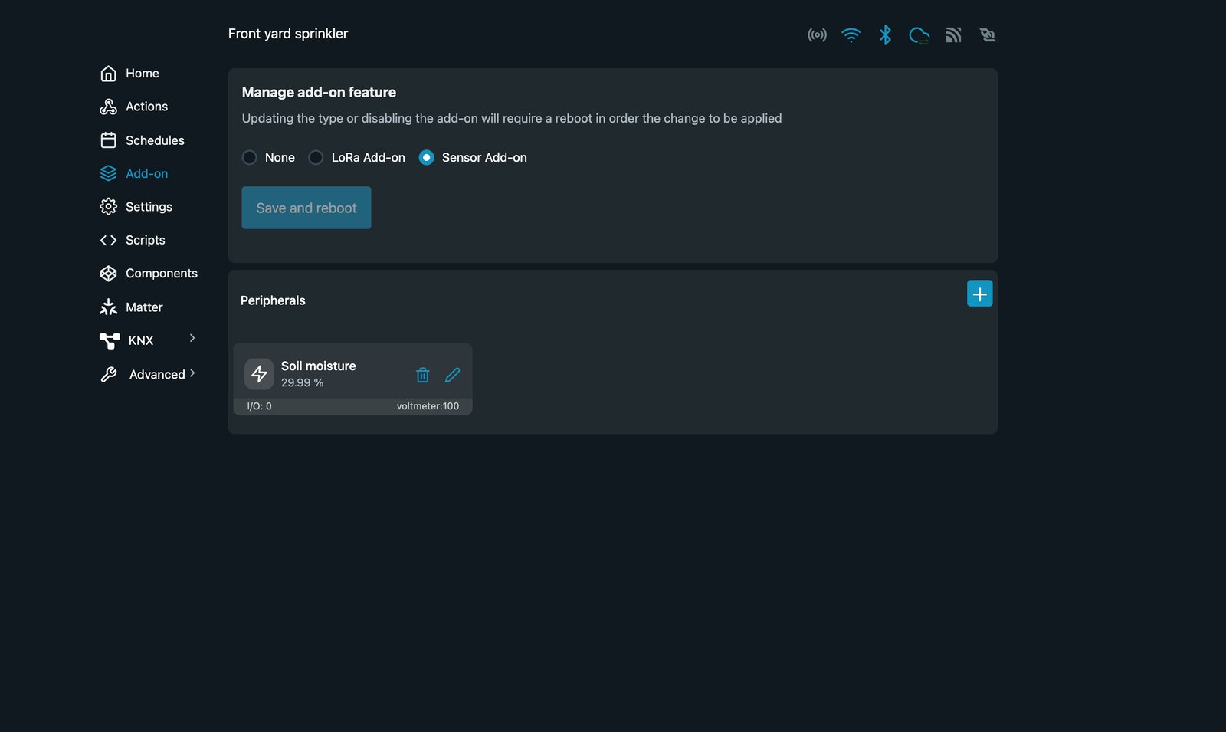The image size is (1226, 732).
Task: Select the Add-on layers icon
Action: coord(108,173)
